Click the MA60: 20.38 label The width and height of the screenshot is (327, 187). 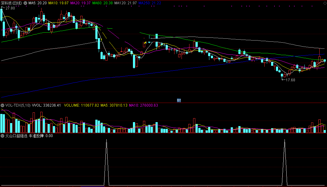[102, 3]
